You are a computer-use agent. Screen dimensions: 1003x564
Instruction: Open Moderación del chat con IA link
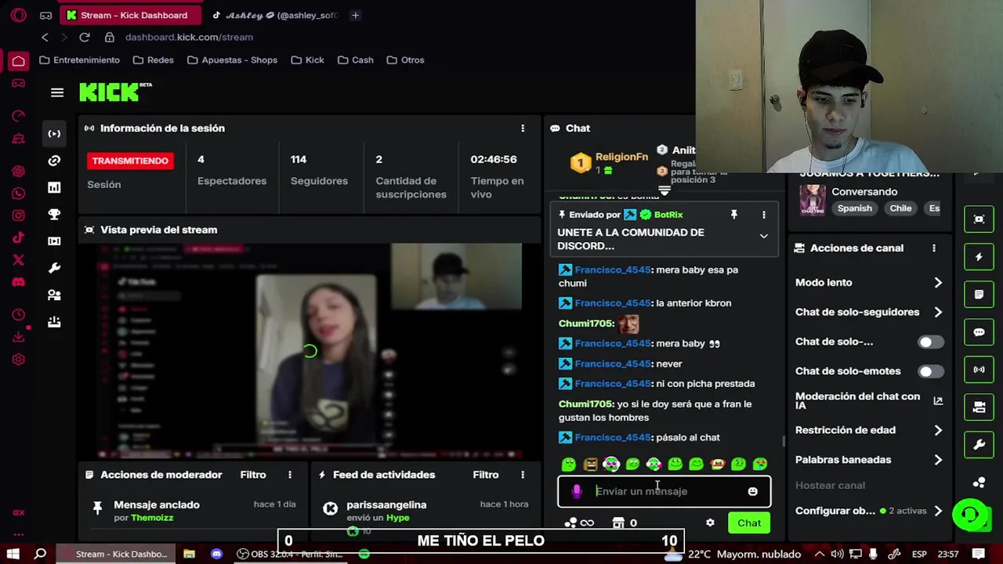[869, 400]
